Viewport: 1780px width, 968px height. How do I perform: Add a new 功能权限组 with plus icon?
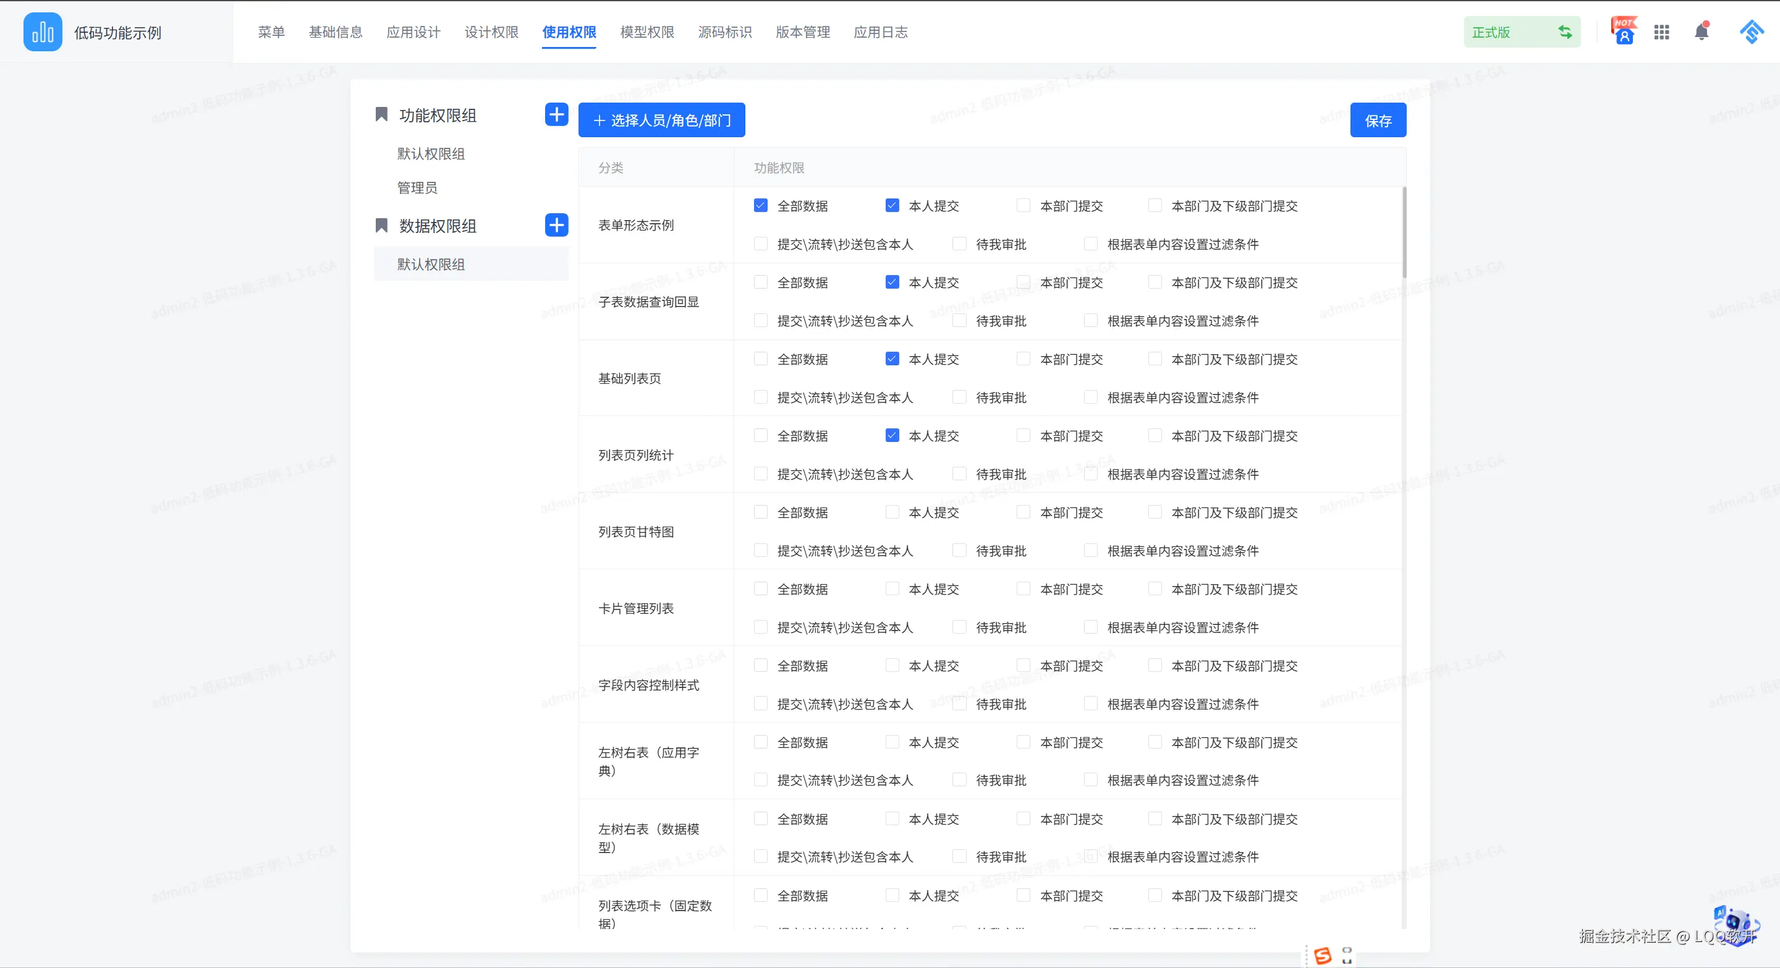556,115
